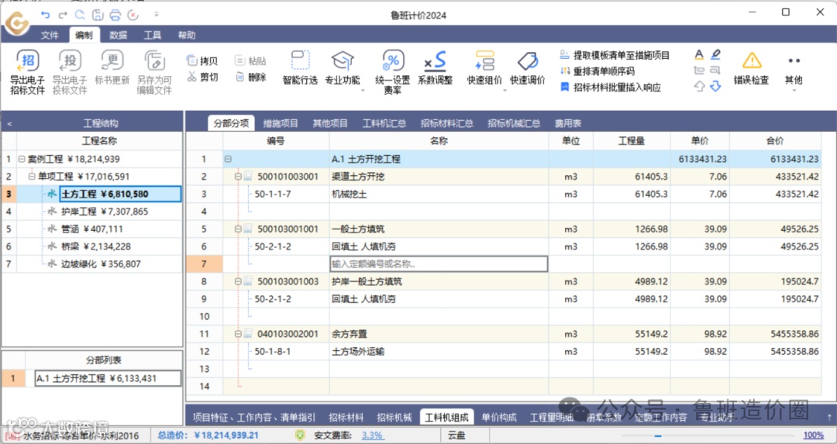Collapse item 500103001001 expander
The width and height of the screenshot is (837, 444).
pyautogui.click(x=238, y=229)
